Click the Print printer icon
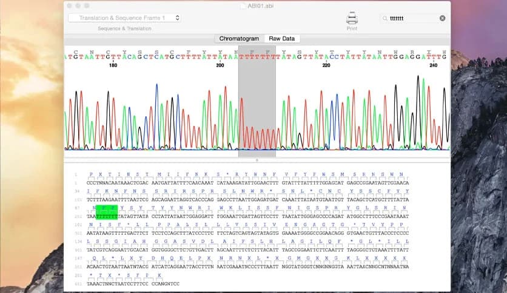Screen dimensions: 507x293 click(352, 18)
